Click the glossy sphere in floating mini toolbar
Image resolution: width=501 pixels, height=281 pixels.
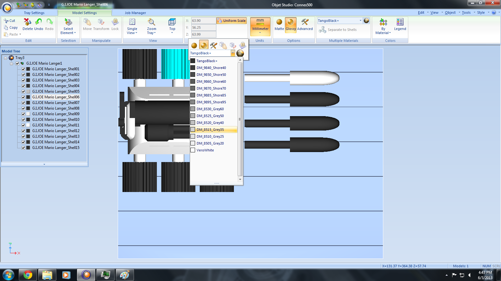pos(204,45)
